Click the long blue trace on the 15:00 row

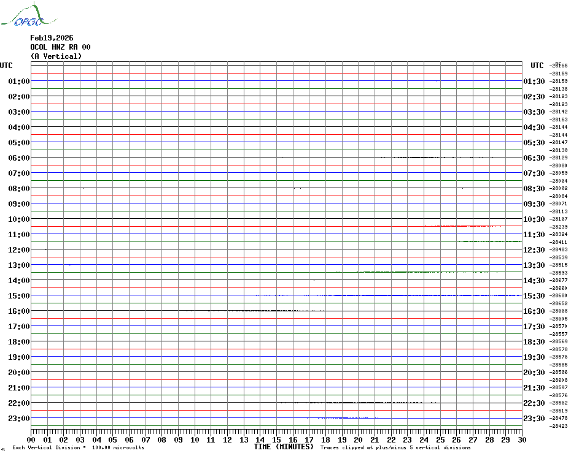[418, 295]
